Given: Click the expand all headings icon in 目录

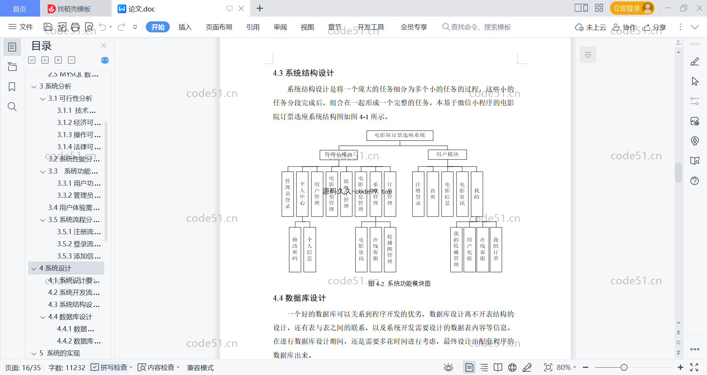Looking at the screenshot, I should 32,60.
